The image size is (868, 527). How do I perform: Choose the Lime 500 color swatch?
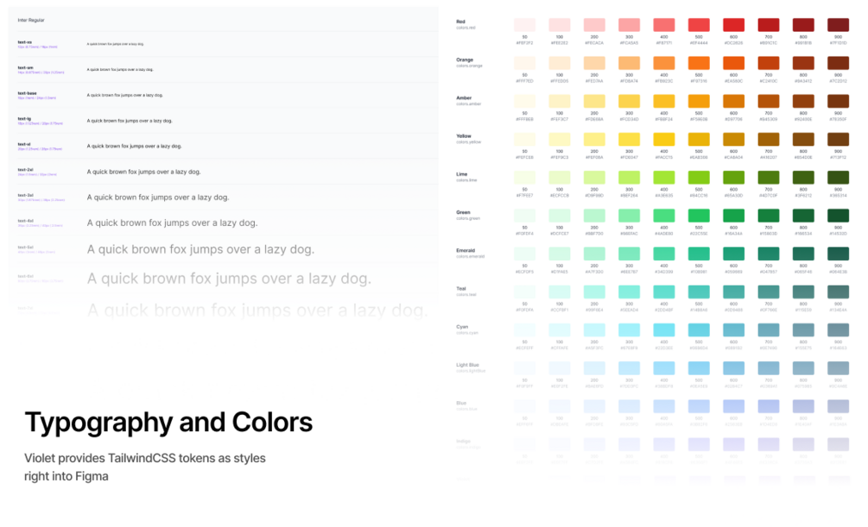tap(699, 177)
